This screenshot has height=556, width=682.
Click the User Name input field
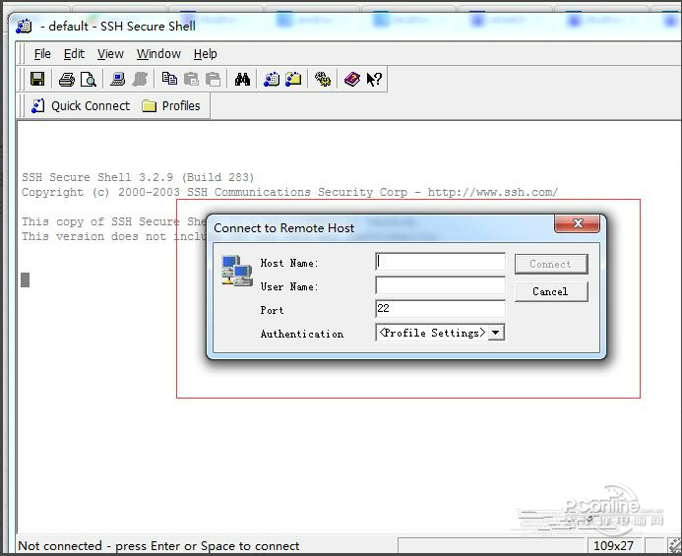[x=440, y=285]
